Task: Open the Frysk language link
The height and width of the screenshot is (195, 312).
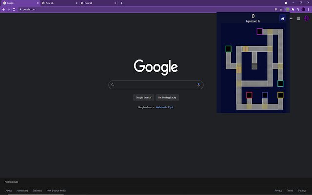Action: (x=171, y=107)
